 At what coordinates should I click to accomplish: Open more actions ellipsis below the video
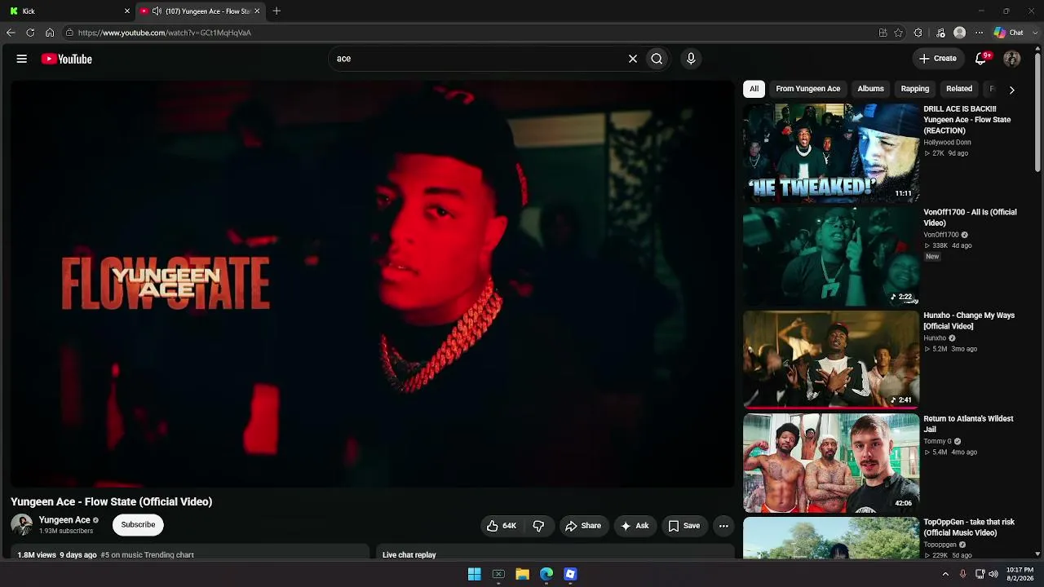pyautogui.click(x=723, y=526)
